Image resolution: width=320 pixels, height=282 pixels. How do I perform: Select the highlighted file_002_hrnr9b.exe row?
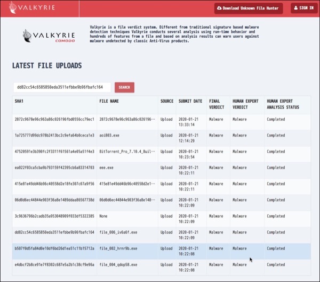point(118,248)
